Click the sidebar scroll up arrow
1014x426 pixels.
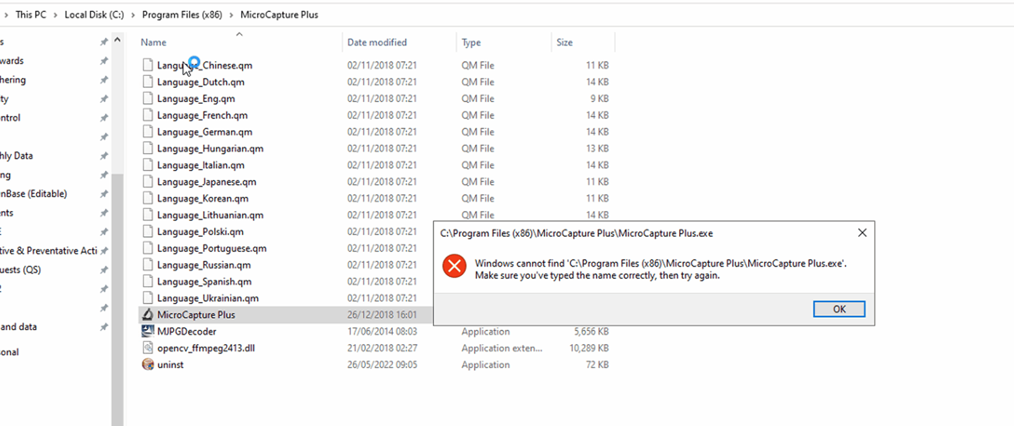[x=117, y=40]
